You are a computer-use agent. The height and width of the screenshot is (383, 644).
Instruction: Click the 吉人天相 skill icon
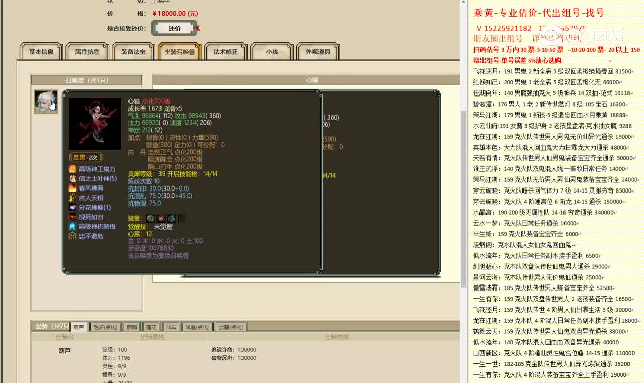73,198
